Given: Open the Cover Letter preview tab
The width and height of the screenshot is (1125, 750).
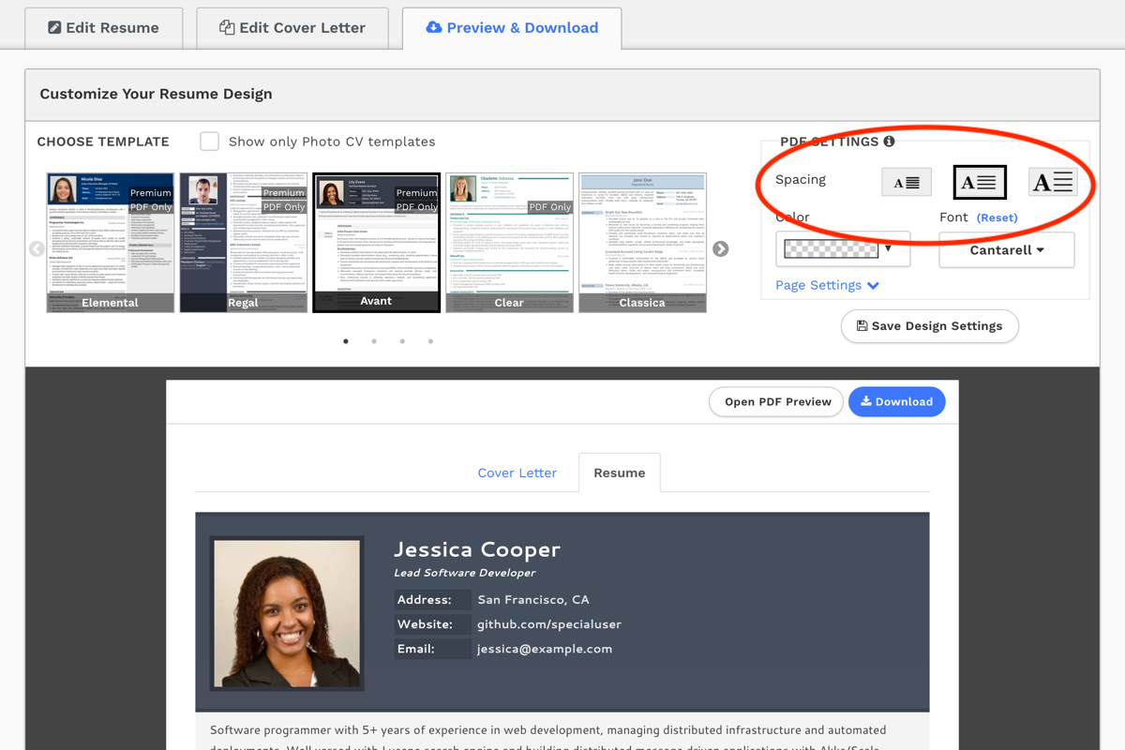Looking at the screenshot, I should [x=517, y=472].
